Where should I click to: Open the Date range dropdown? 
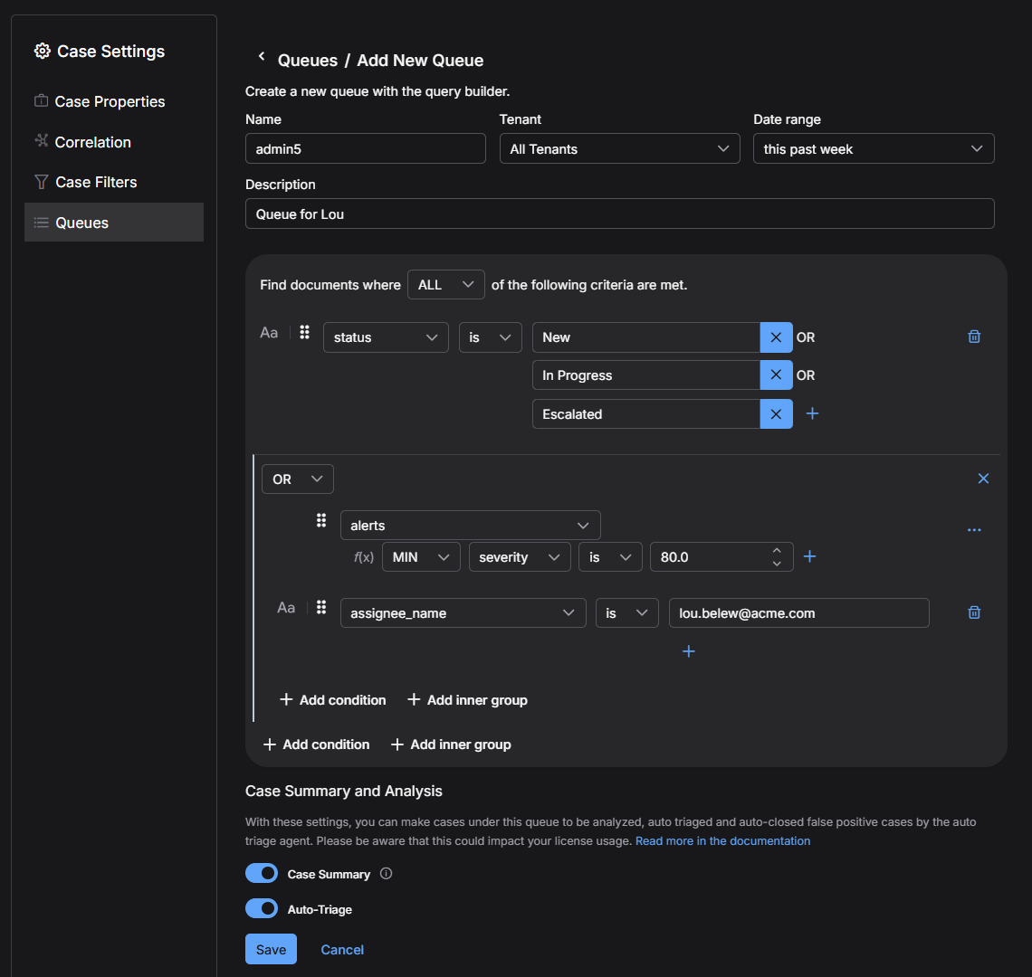point(874,148)
